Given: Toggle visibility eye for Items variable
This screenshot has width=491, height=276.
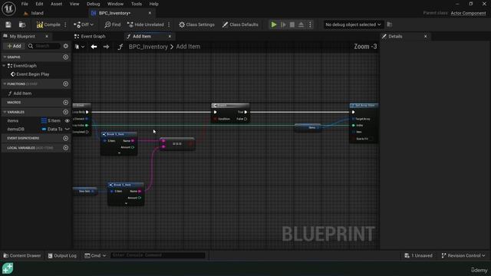Looking at the screenshot, I should tap(67, 120).
